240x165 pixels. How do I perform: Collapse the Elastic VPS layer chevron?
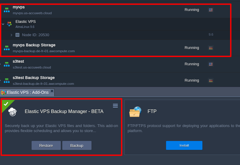click(x=3, y=24)
